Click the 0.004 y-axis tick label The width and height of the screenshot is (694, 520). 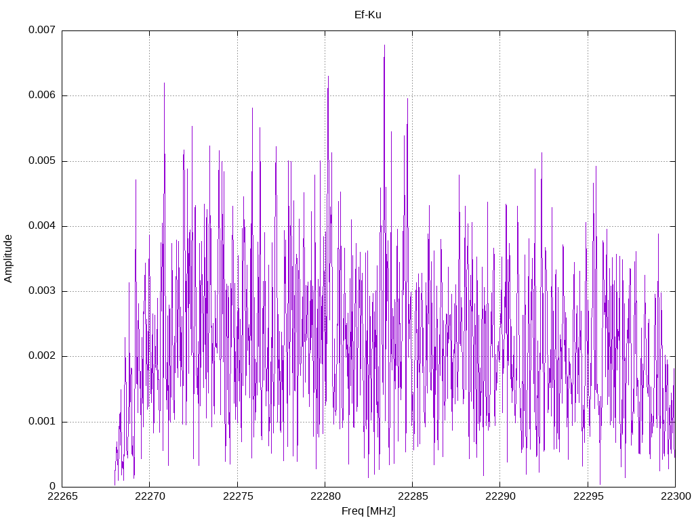[x=42, y=226]
